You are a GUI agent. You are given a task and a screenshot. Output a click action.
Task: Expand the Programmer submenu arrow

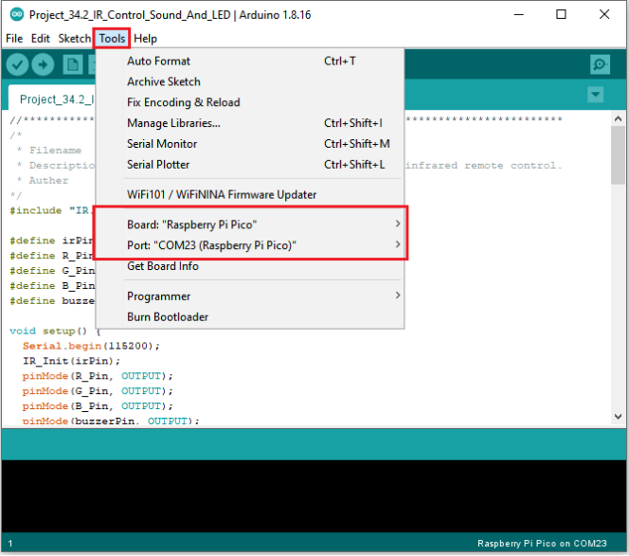pos(398,296)
